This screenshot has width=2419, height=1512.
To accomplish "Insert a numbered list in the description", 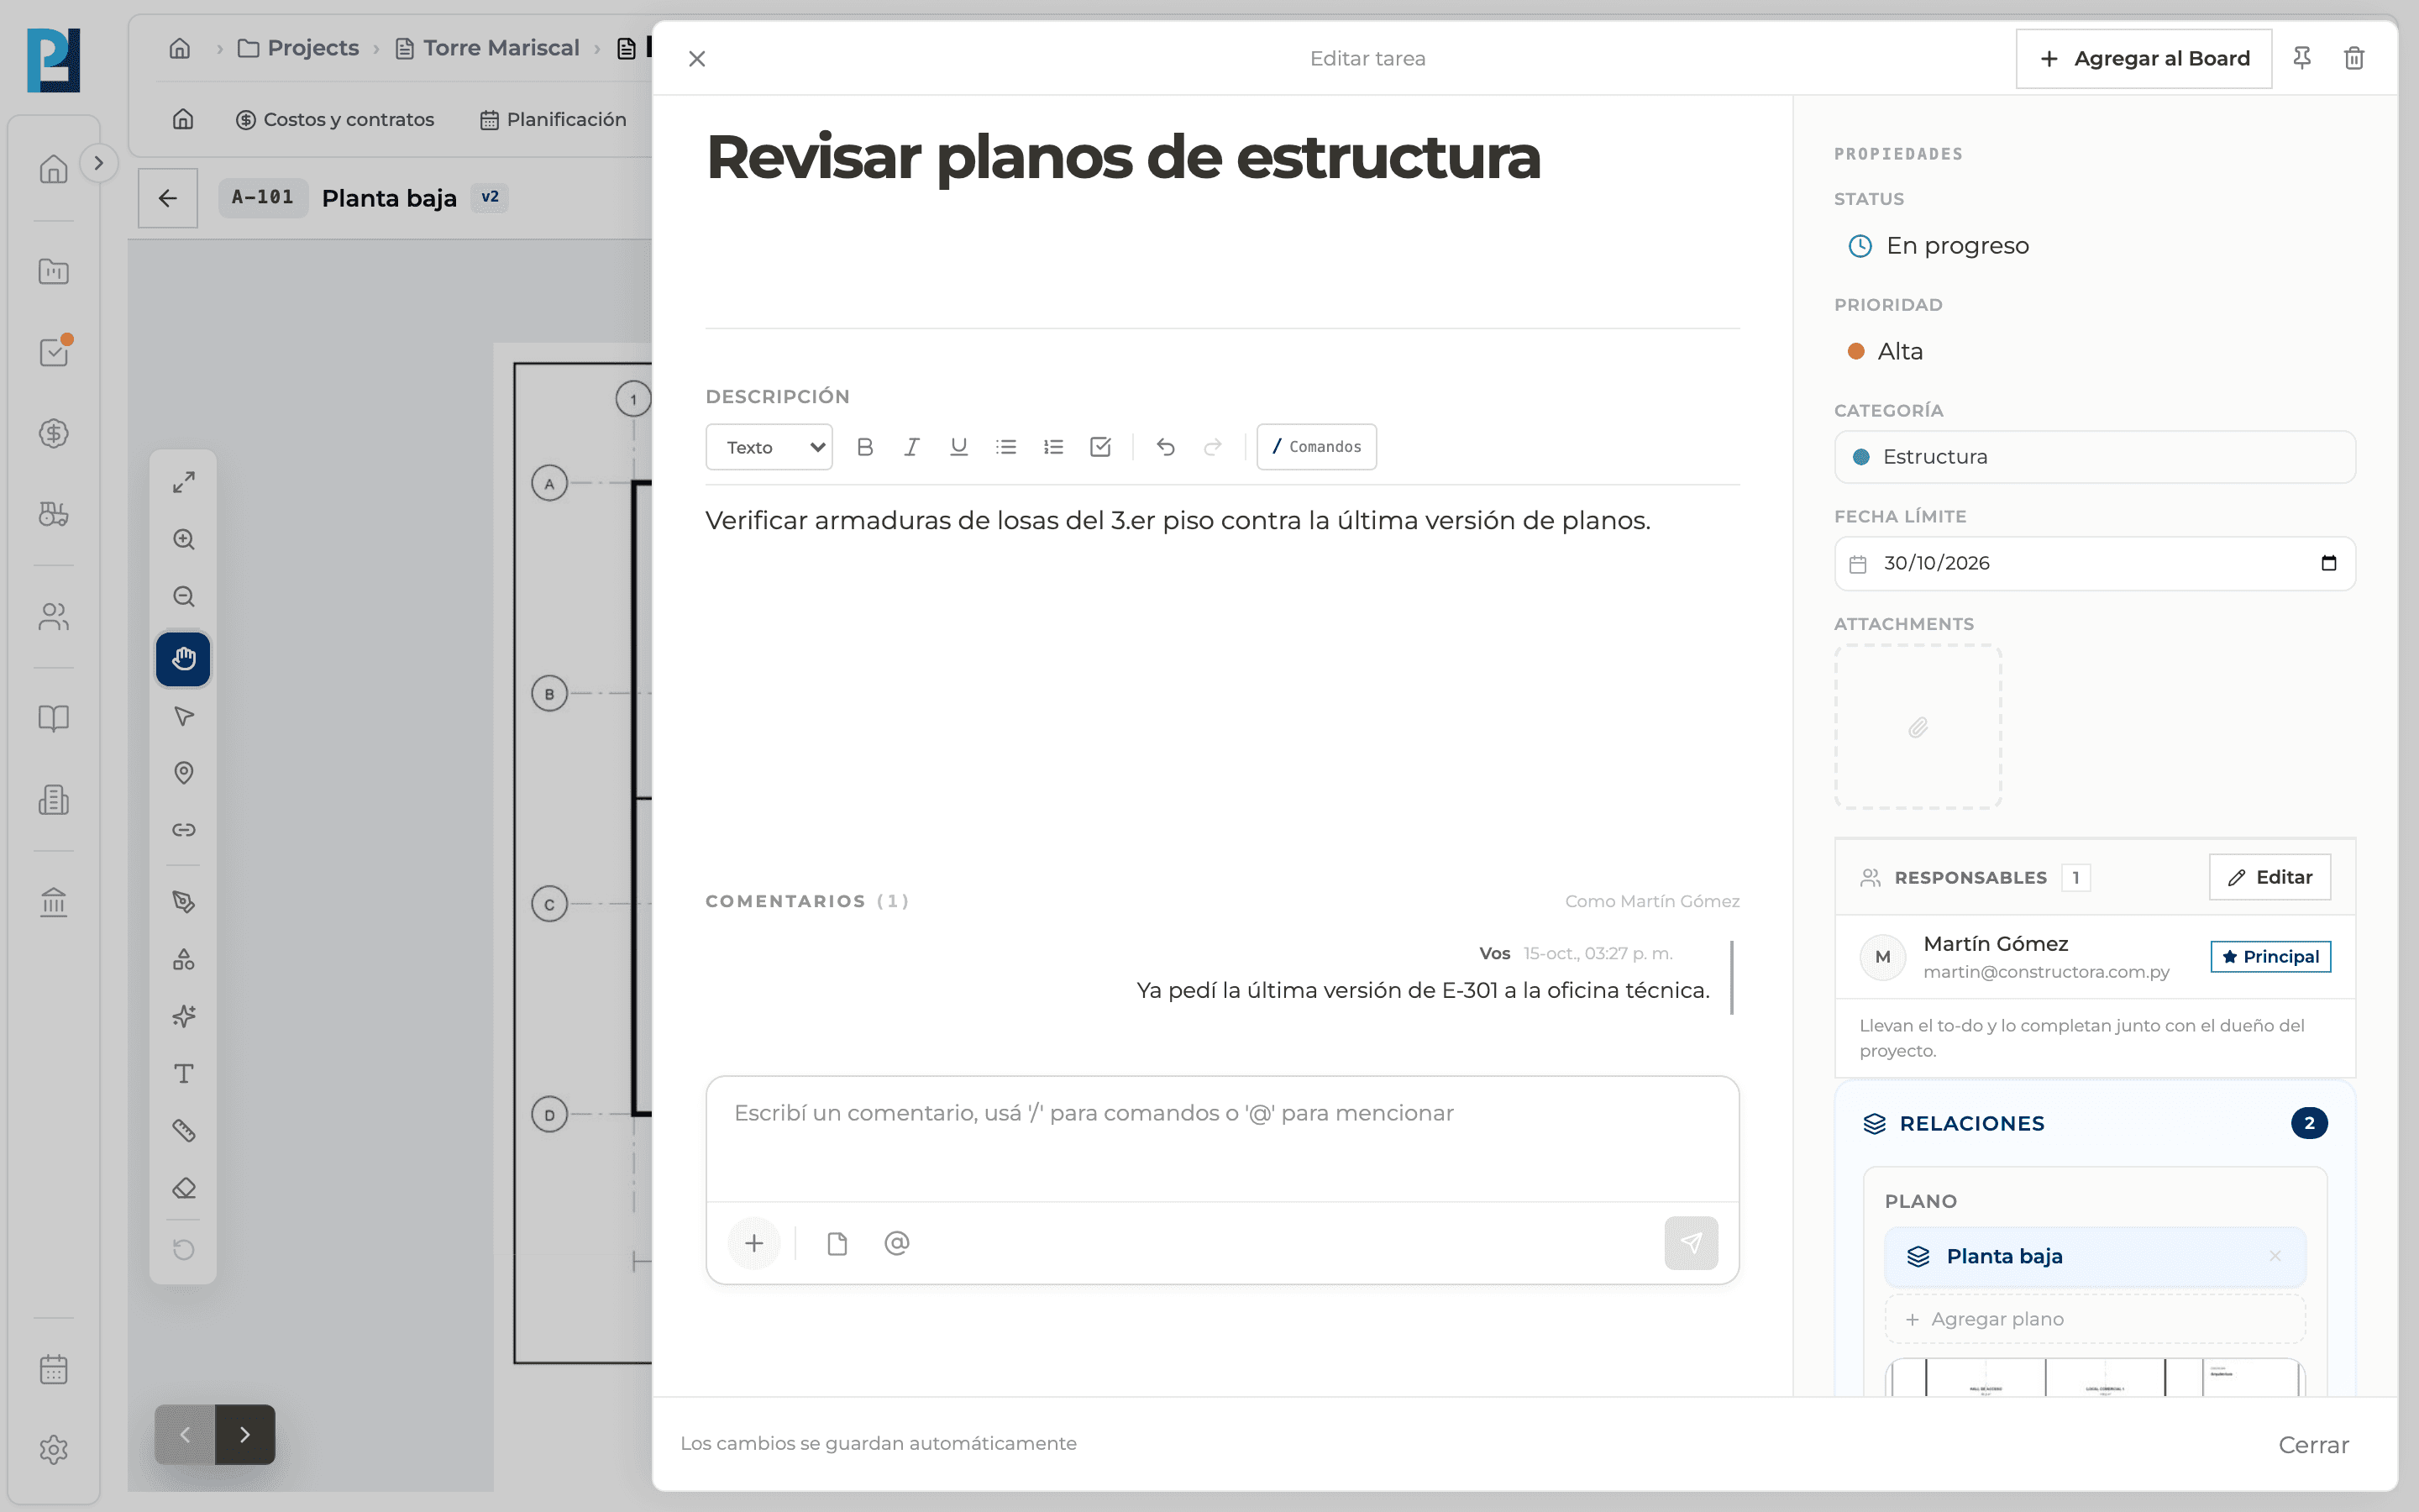I will pyautogui.click(x=1052, y=447).
